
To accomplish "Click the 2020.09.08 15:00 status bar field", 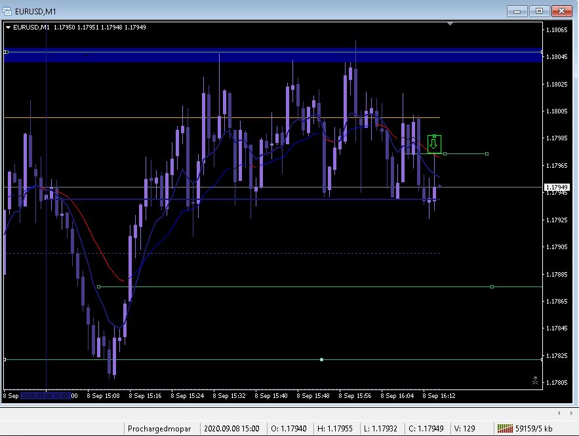I will click(231, 429).
